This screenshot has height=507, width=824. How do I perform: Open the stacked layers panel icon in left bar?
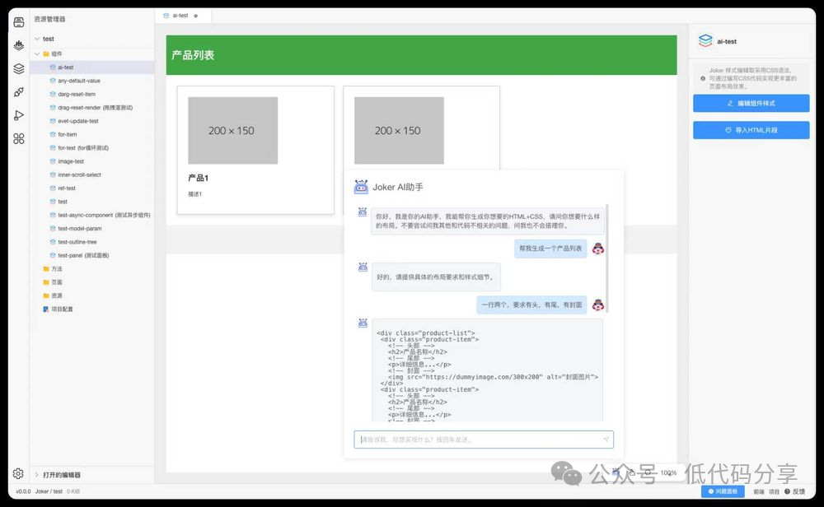[18, 69]
